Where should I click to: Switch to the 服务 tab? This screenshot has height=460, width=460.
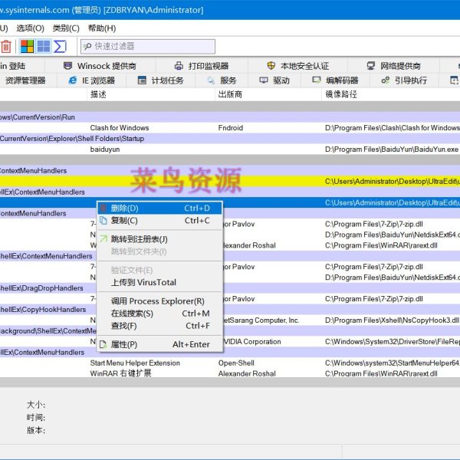[222, 80]
